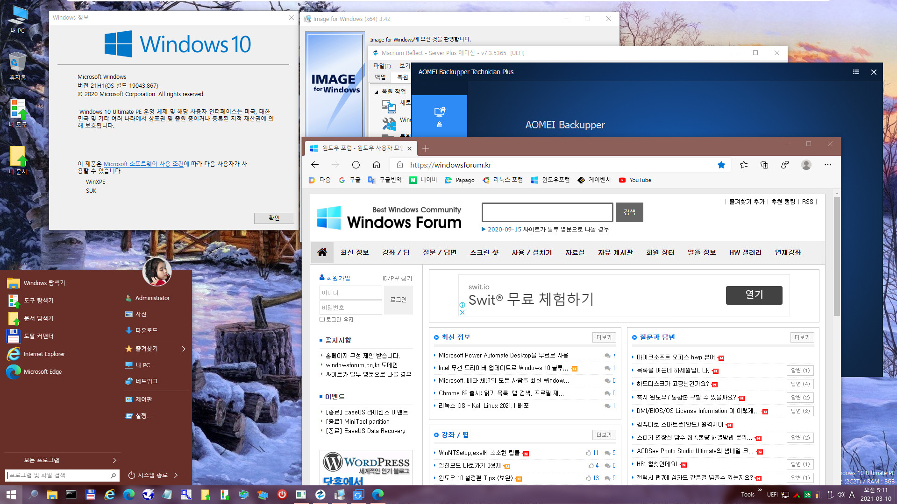
Task: Open the 내 문서 desktop icon
Action: pos(18,160)
